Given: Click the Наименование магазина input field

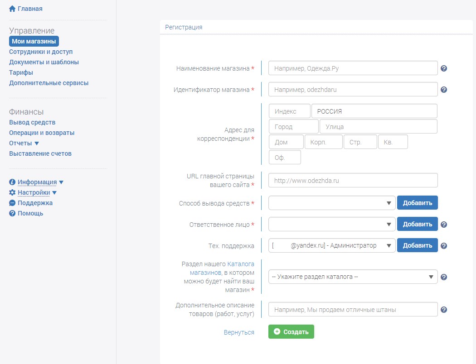Looking at the screenshot, I should point(353,68).
